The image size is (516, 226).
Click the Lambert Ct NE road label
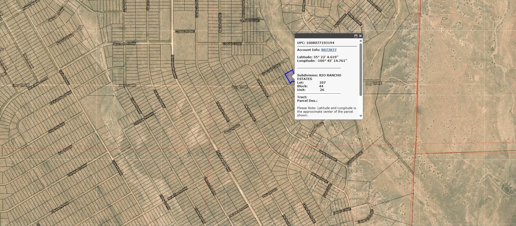pyautogui.click(x=250, y=20)
